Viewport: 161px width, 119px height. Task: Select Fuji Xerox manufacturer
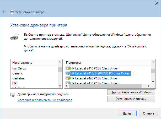point(19,68)
